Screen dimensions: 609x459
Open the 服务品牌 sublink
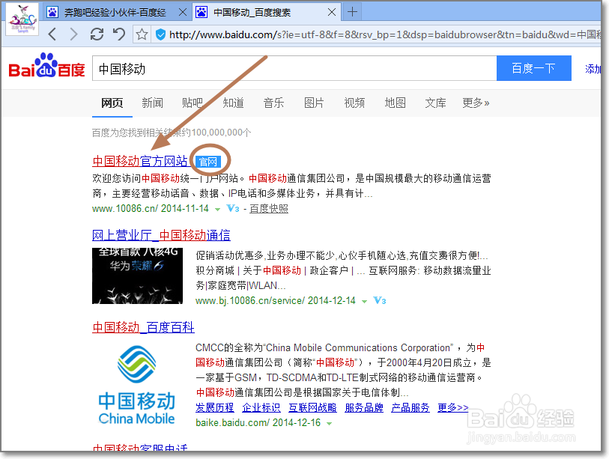coord(364,408)
